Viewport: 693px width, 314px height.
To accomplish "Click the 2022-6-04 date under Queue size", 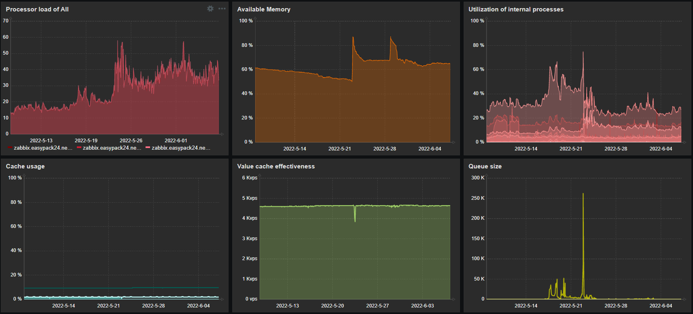I will pos(661,306).
